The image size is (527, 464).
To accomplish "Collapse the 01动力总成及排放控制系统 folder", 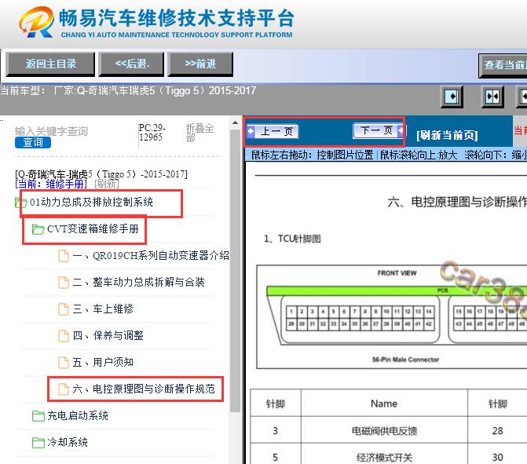I will (x=91, y=202).
